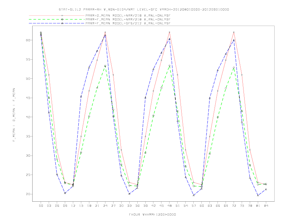This screenshot has width=290, height=224.
Task: Click forecast hour tick label 39
Action: (x=145, y=206)
